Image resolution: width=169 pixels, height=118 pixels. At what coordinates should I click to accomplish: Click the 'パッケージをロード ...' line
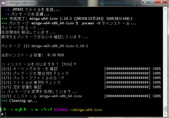click(22, 28)
